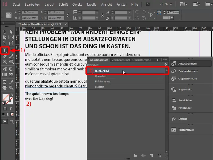This screenshot has width=213, height=160.
Task: Open the screen mode dropdown in top bar
Action: coord(196,4)
